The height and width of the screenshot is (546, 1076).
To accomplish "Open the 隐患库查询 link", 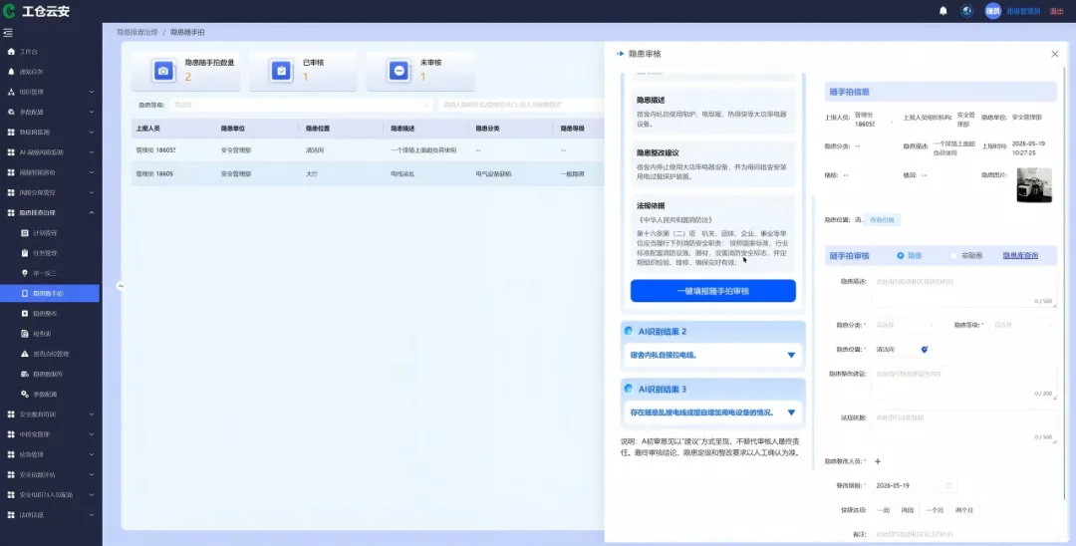I will [1020, 255].
